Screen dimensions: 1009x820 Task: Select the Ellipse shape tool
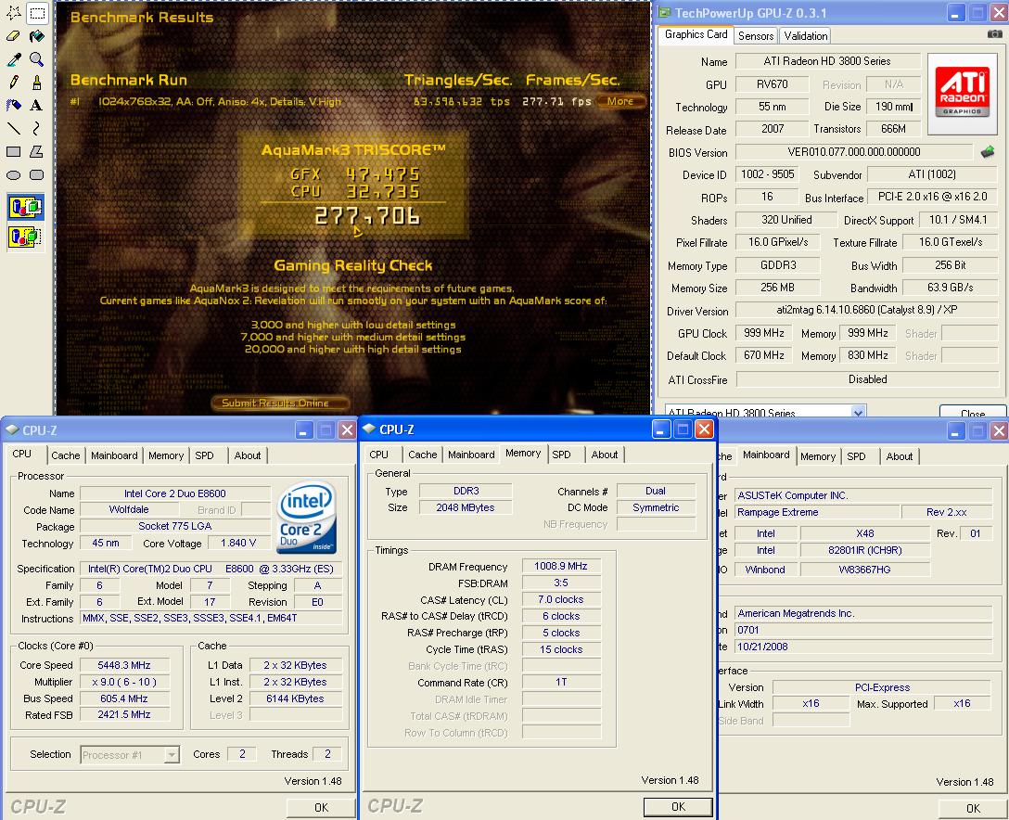click(x=14, y=174)
